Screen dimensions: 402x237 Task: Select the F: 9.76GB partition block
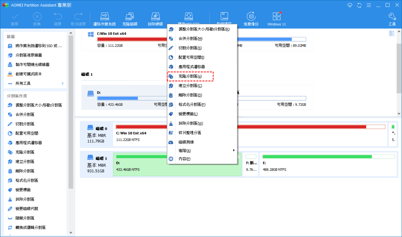click(251, 164)
